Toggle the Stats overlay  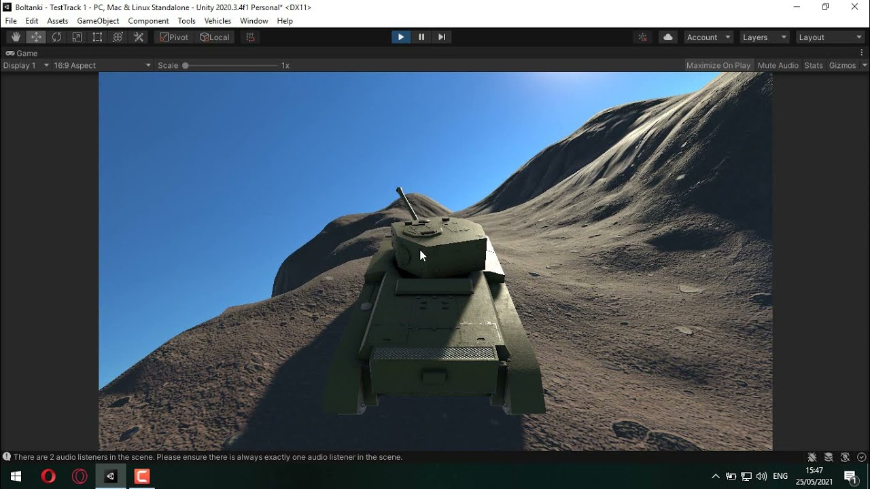(814, 65)
